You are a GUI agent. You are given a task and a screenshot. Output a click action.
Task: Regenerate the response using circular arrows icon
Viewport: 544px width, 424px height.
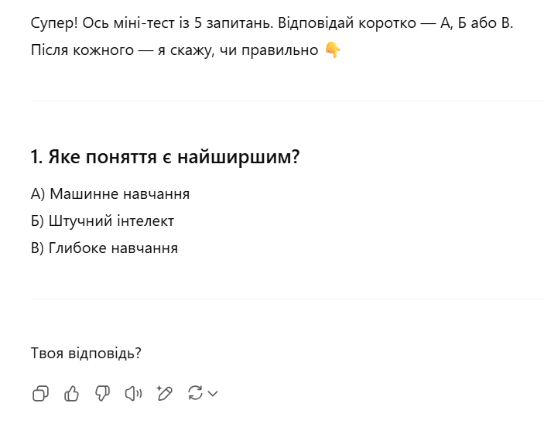tap(195, 394)
